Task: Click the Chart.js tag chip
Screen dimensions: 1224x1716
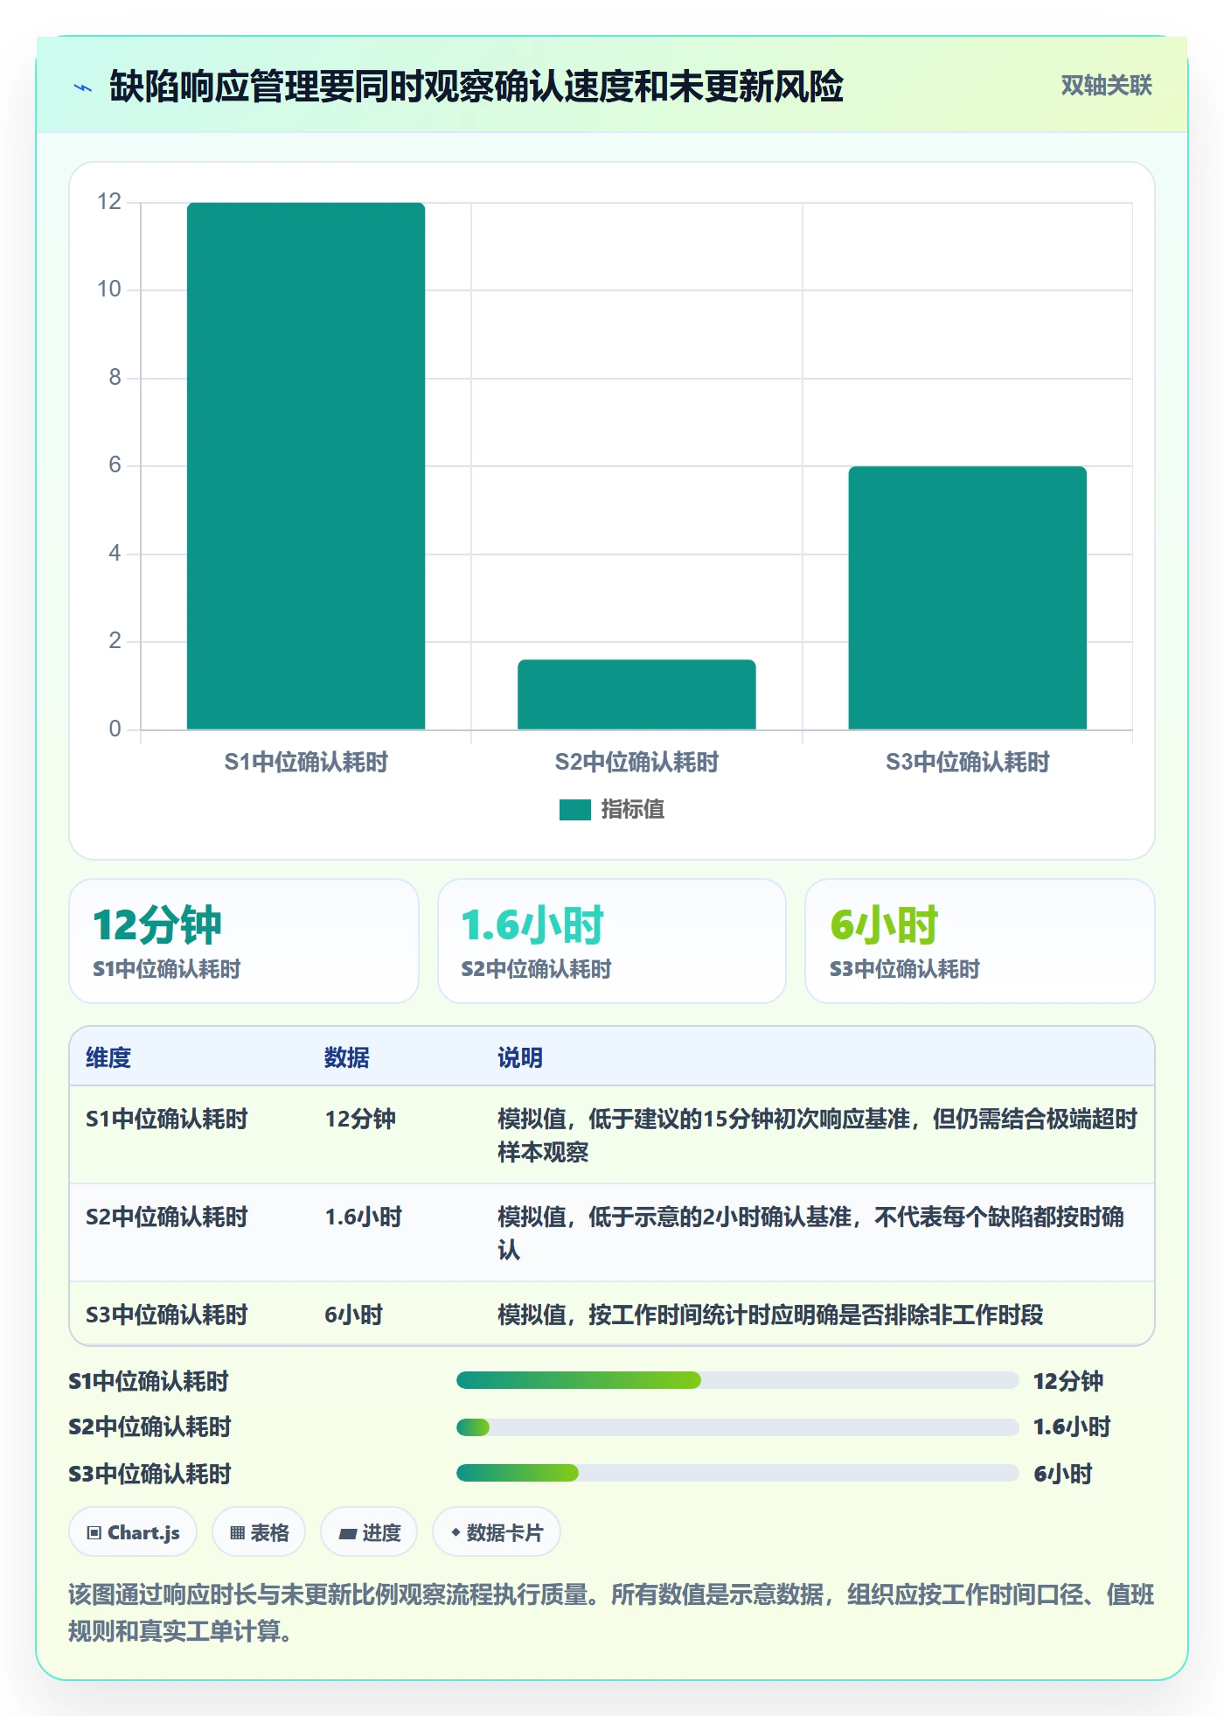Action: point(133,1532)
